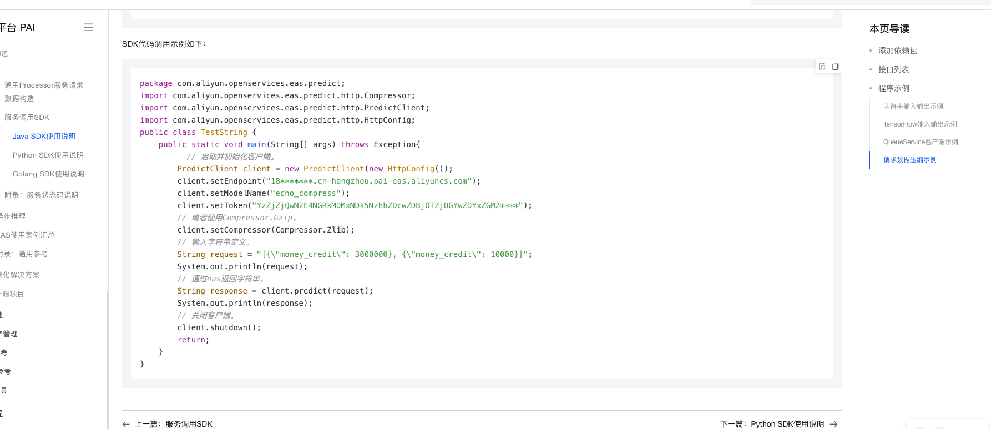Viewport: 991px width, 429px height.
Task: Click the client.setModelName code line
Action: pyautogui.click(x=264, y=193)
